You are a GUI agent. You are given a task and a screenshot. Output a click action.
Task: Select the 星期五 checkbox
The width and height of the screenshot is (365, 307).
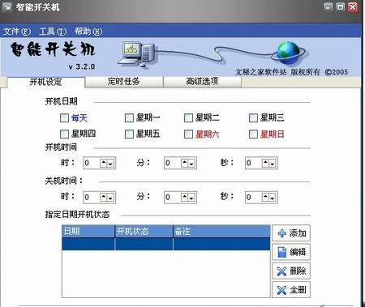coord(129,134)
